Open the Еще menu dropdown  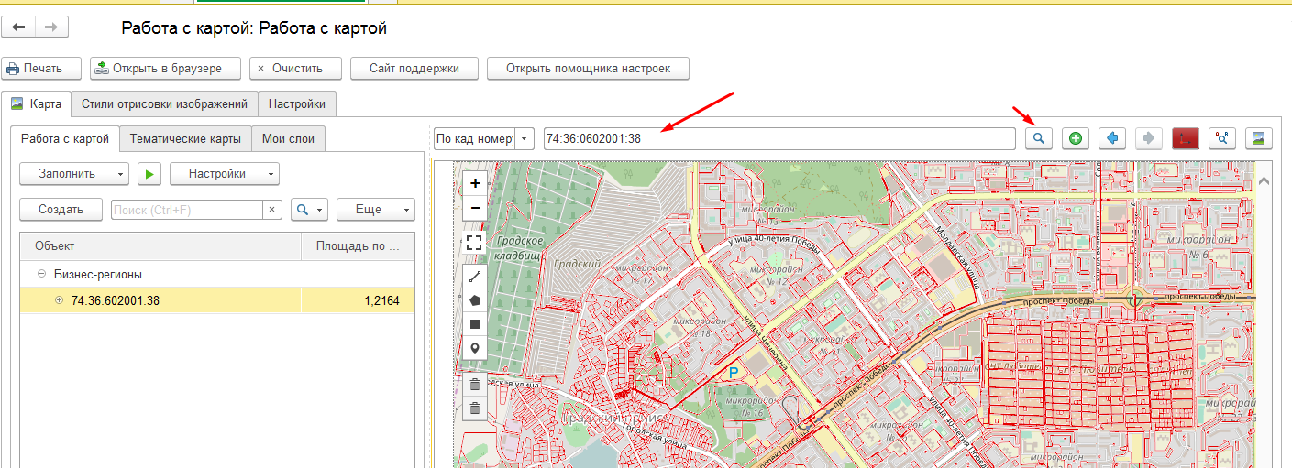(376, 209)
